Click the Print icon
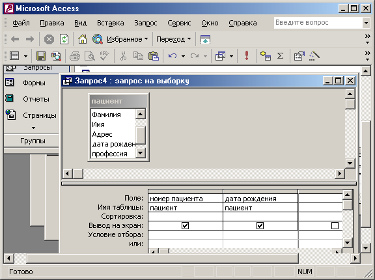 point(75,56)
